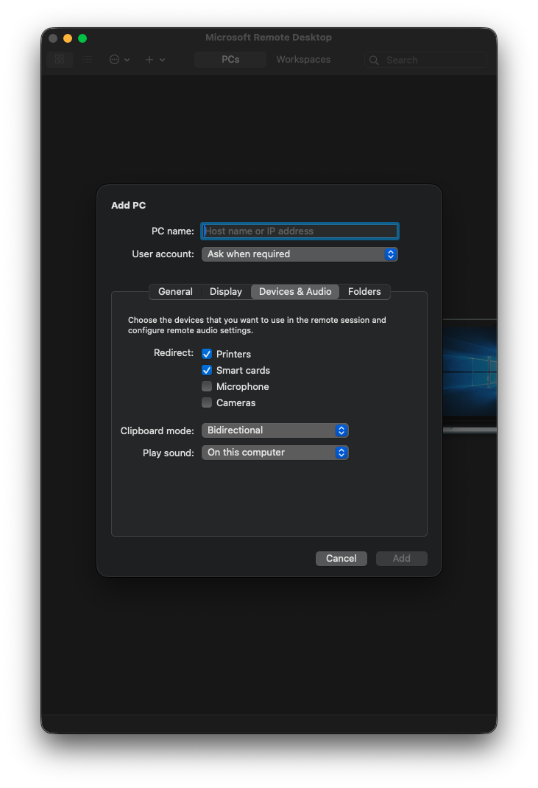
Task: Open the Folders tab
Action: point(364,291)
